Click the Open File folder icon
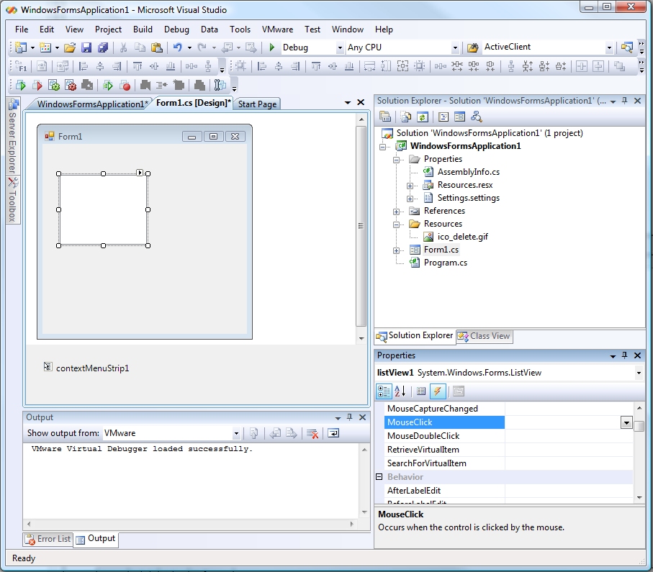 click(x=70, y=47)
